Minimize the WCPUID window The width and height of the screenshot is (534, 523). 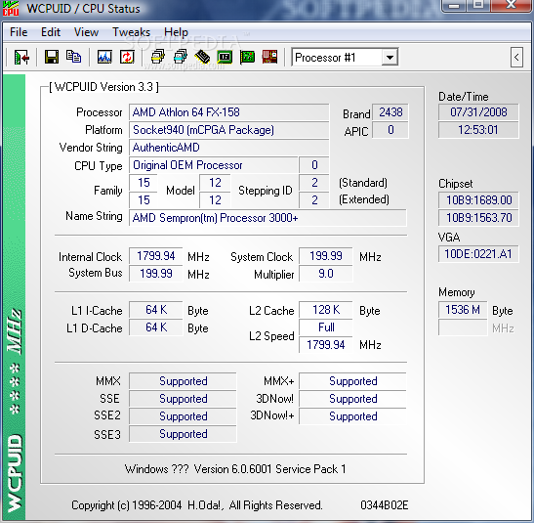pos(454,5)
